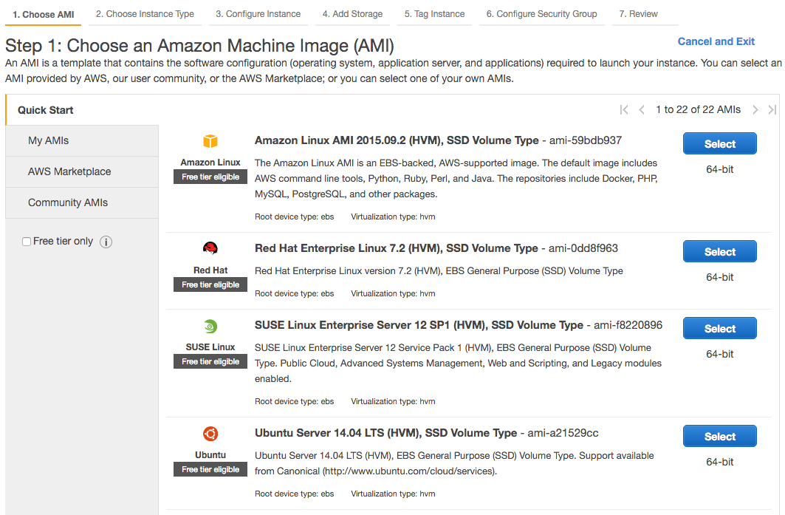Select the SUSE Linux Enterprise Server 12 AMI
This screenshot has height=515, width=785.
[x=719, y=329]
